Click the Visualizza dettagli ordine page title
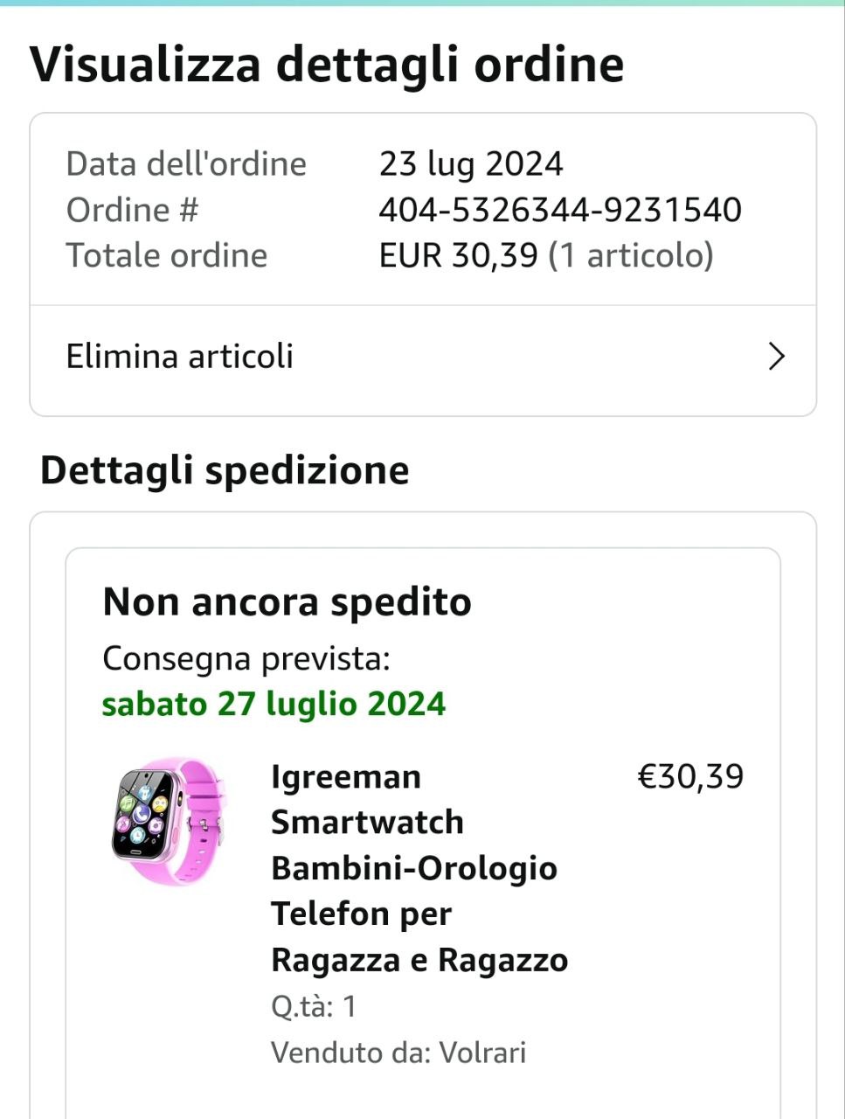Image resolution: width=845 pixels, height=1119 pixels. pos(327,65)
